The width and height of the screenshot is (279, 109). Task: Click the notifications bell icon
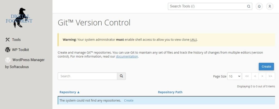(259, 7)
